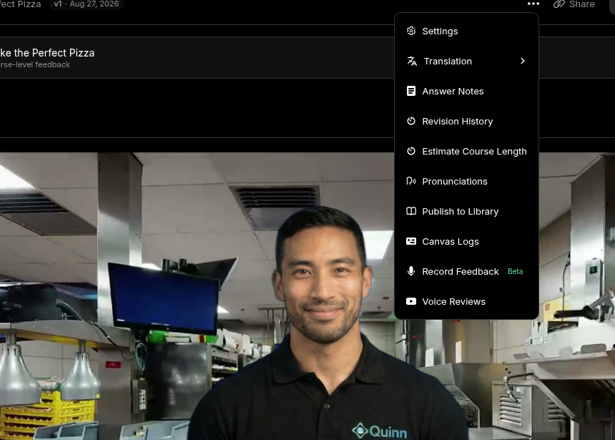The image size is (615, 440).
Task: Click the Revision History clock icon
Action: (x=411, y=121)
